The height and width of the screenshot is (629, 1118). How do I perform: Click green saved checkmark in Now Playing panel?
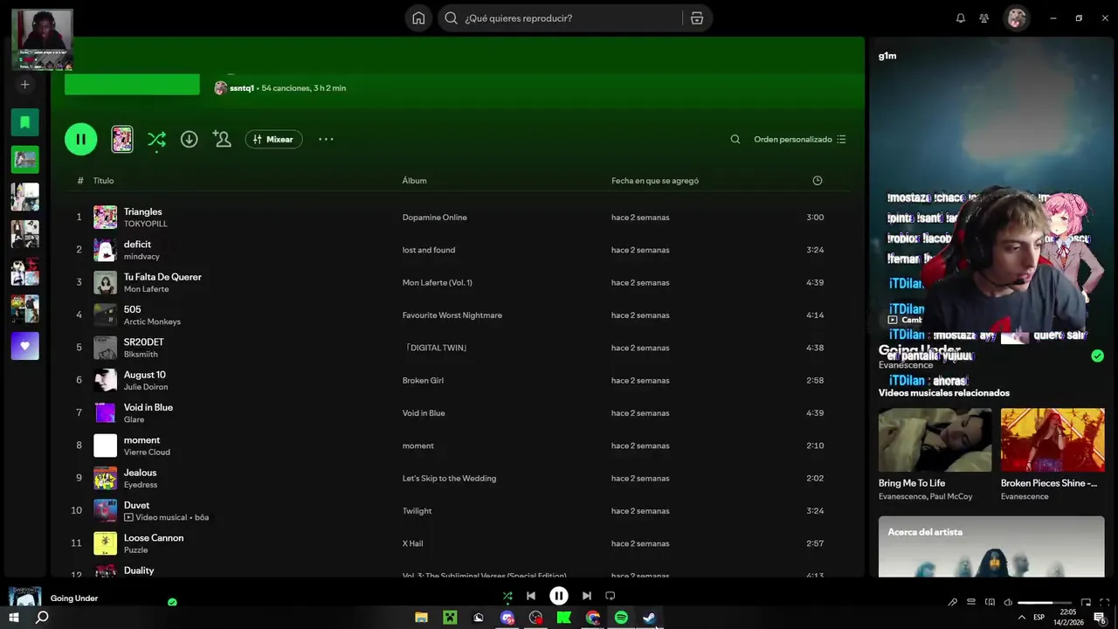point(1097,356)
